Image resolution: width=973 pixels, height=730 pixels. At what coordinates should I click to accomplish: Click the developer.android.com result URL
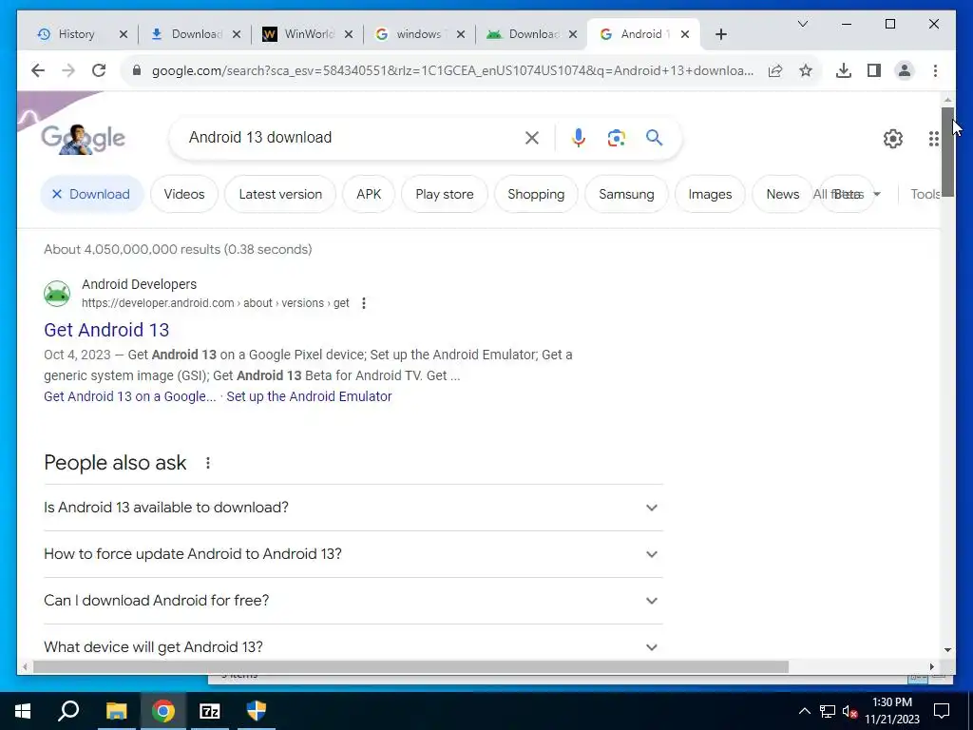(215, 303)
